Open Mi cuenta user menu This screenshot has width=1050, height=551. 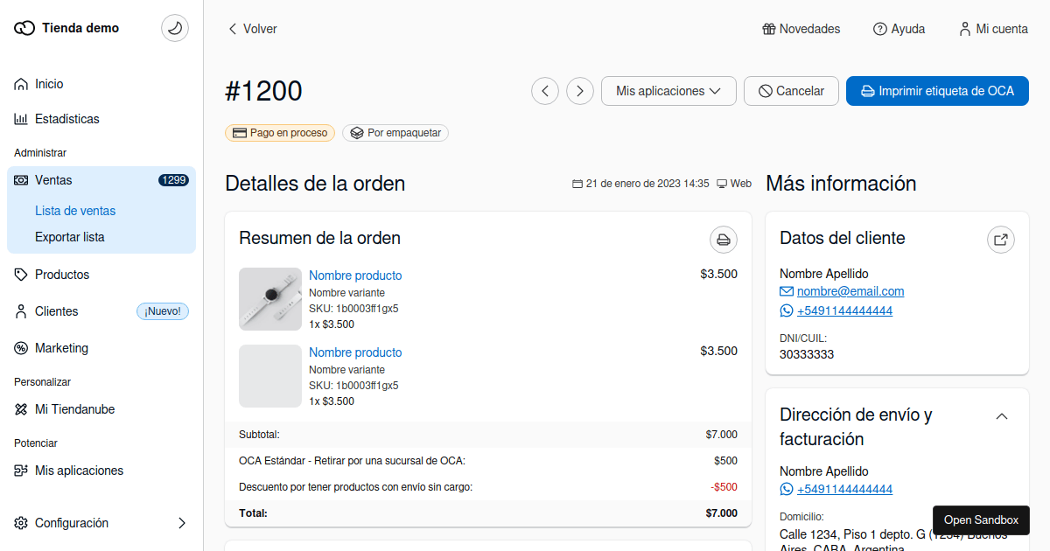click(x=993, y=29)
